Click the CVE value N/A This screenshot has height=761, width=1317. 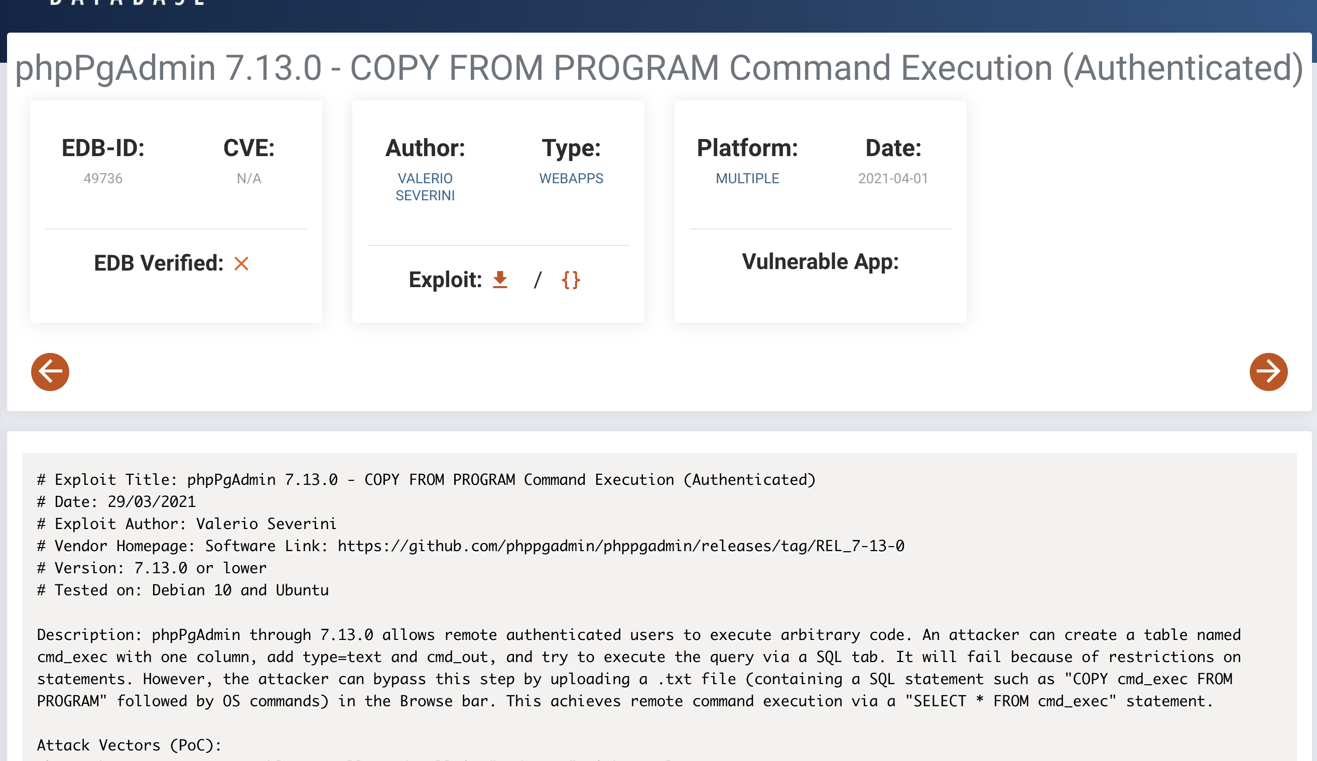tap(248, 178)
